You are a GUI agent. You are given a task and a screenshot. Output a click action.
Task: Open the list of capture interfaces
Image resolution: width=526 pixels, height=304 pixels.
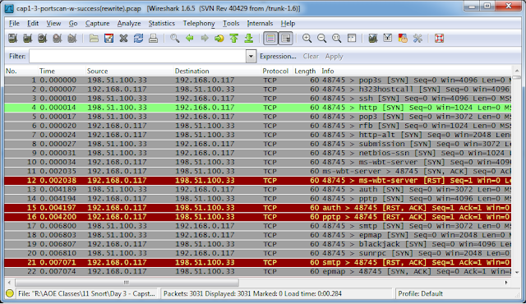[13, 39]
